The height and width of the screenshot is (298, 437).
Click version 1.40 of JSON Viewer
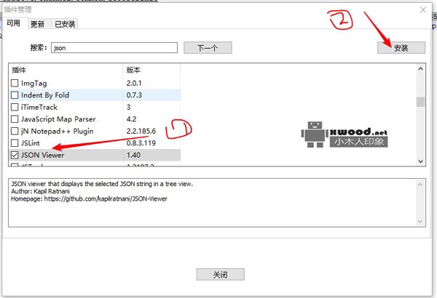click(x=133, y=155)
